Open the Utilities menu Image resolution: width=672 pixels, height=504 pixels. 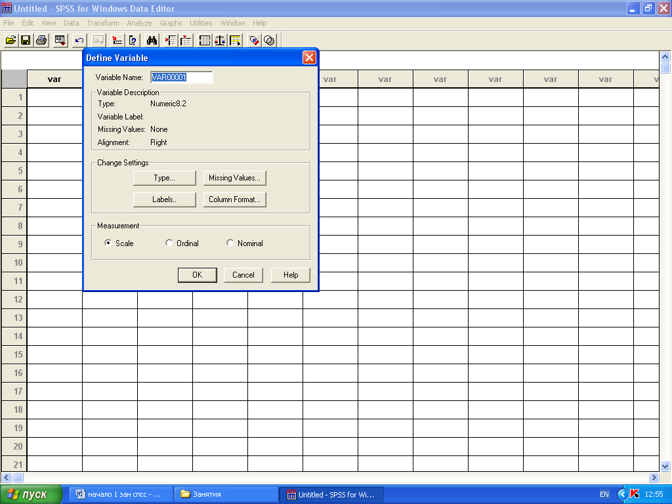tap(201, 23)
